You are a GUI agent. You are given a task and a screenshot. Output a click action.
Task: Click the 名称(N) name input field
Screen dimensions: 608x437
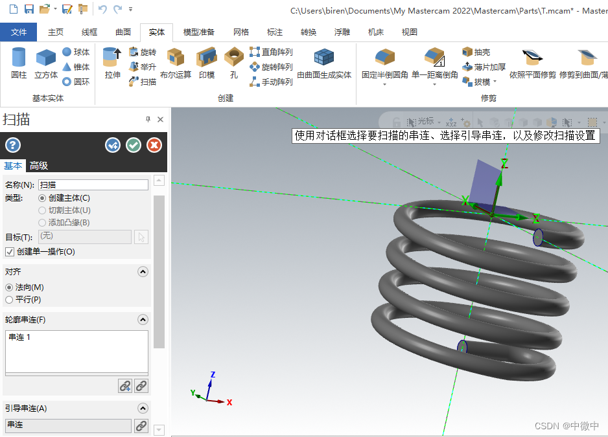[93, 185]
